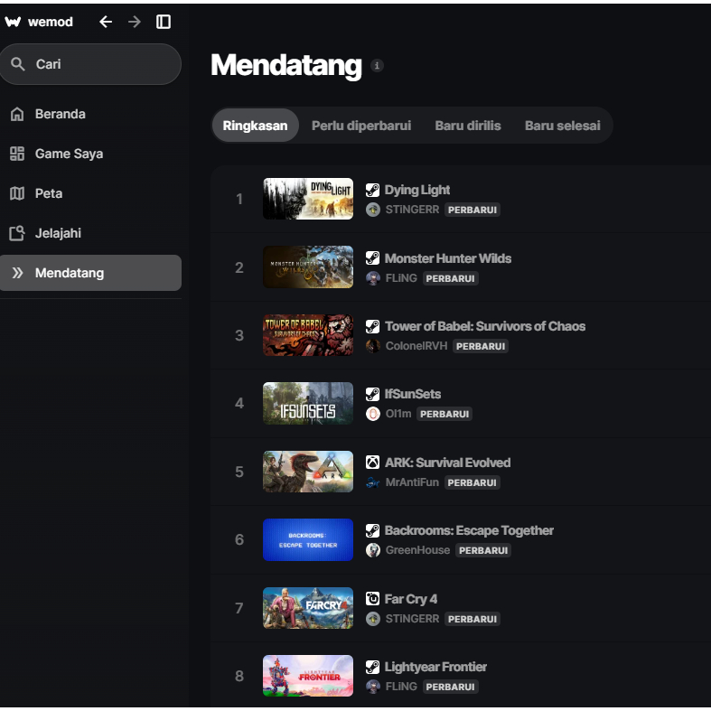Toggle the sidebar panel icon
The height and width of the screenshot is (711, 711).
point(164,22)
